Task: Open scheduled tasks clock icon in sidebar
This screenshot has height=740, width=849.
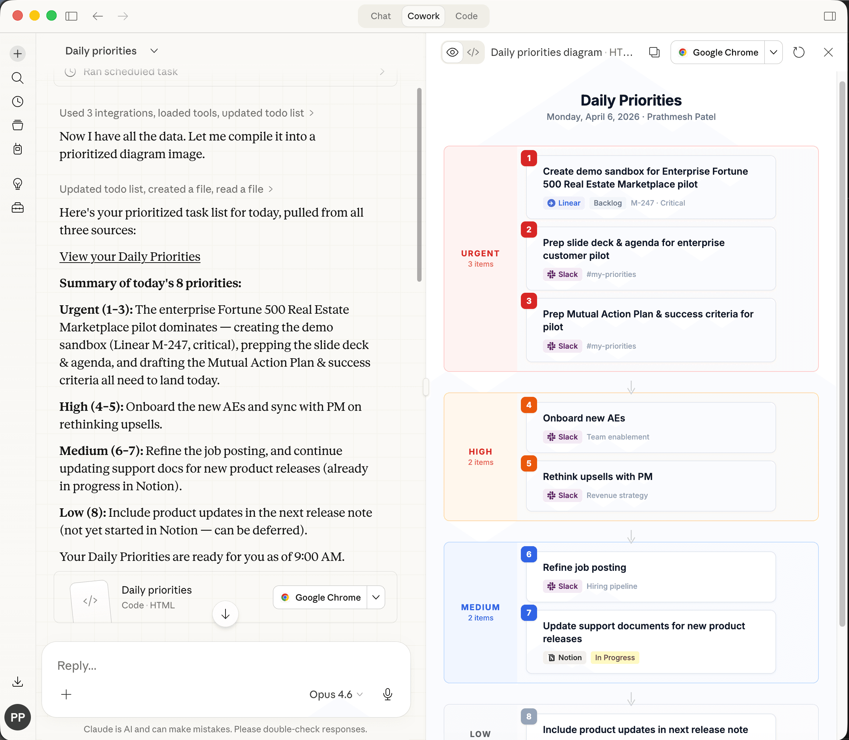Action: tap(18, 102)
